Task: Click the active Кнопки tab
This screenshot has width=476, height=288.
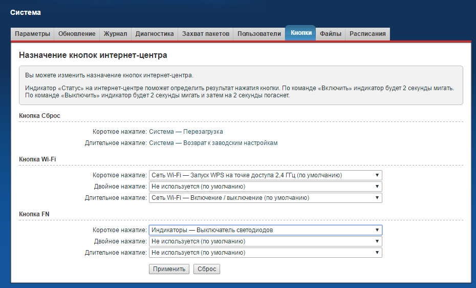Action: tap(301, 33)
